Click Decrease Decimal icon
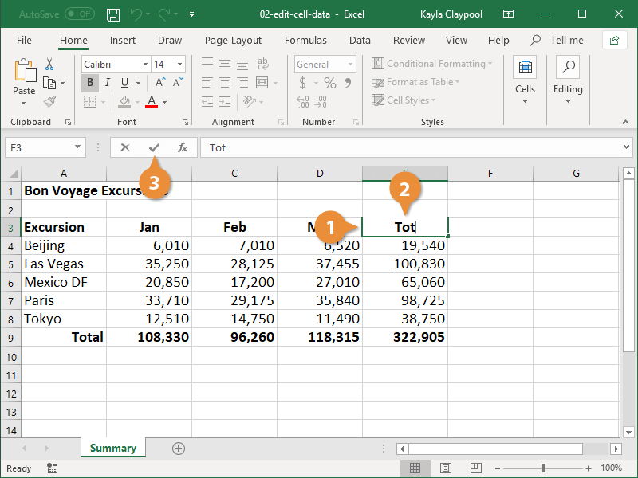Image resolution: width=638 pixels, height=478 pixels. click(321, 102)
